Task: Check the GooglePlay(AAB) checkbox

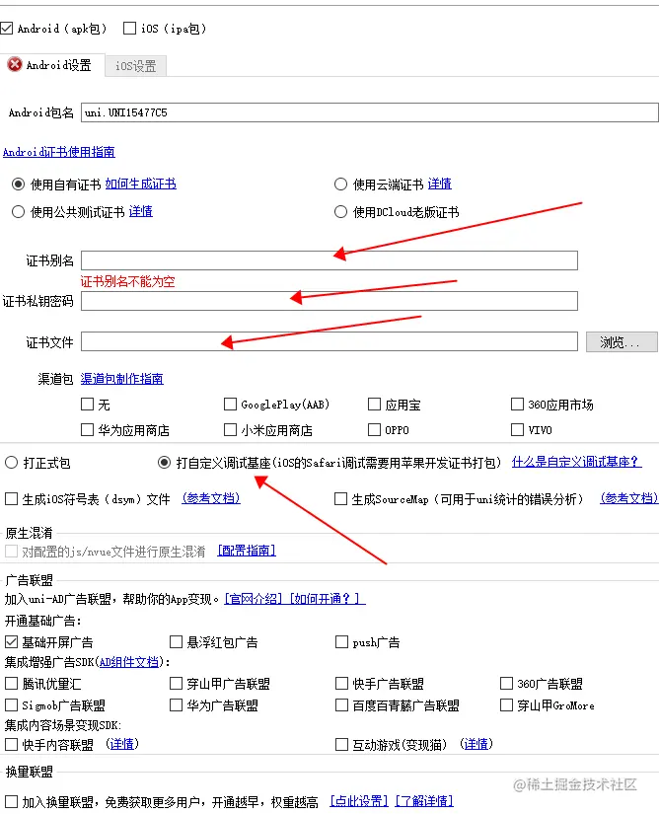Action: point(230,404)
